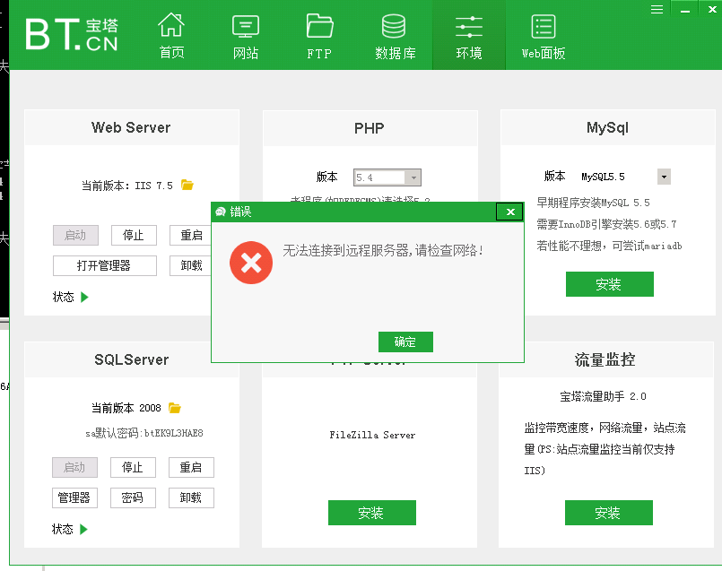
Task: Click 早期程序安装MySQL 5.5 hint text
Action: point(593,203)
